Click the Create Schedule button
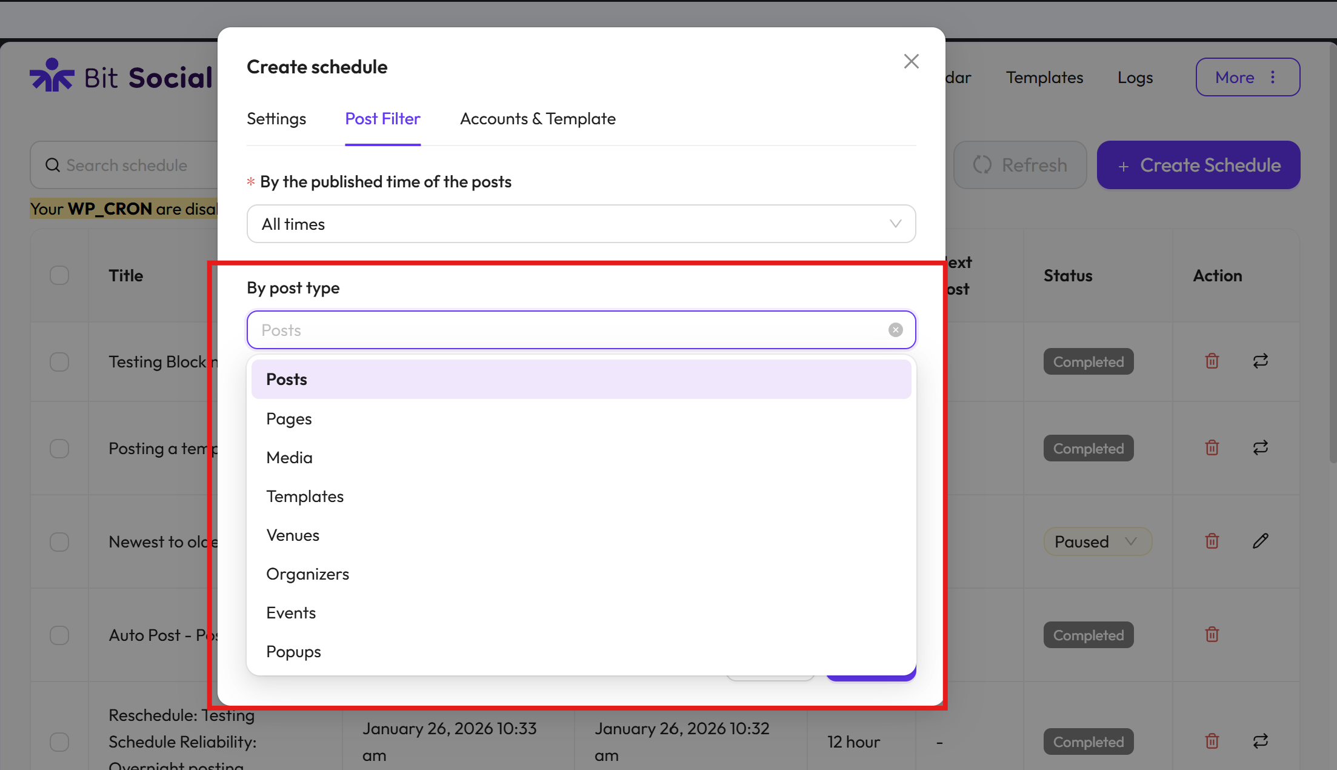The height and width of the screenshot is (770, 1337). click(1198, 166)
